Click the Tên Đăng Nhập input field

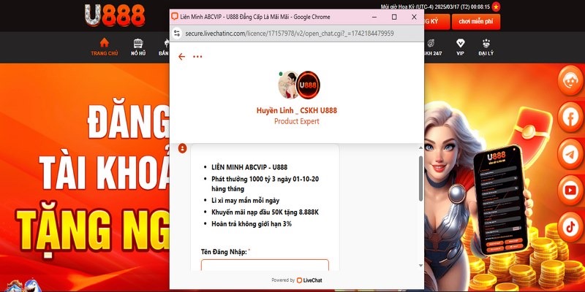[265, 265]
